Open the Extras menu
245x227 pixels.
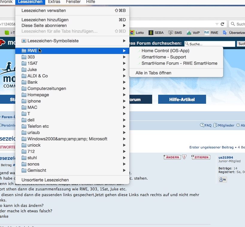tap(54, 2)
